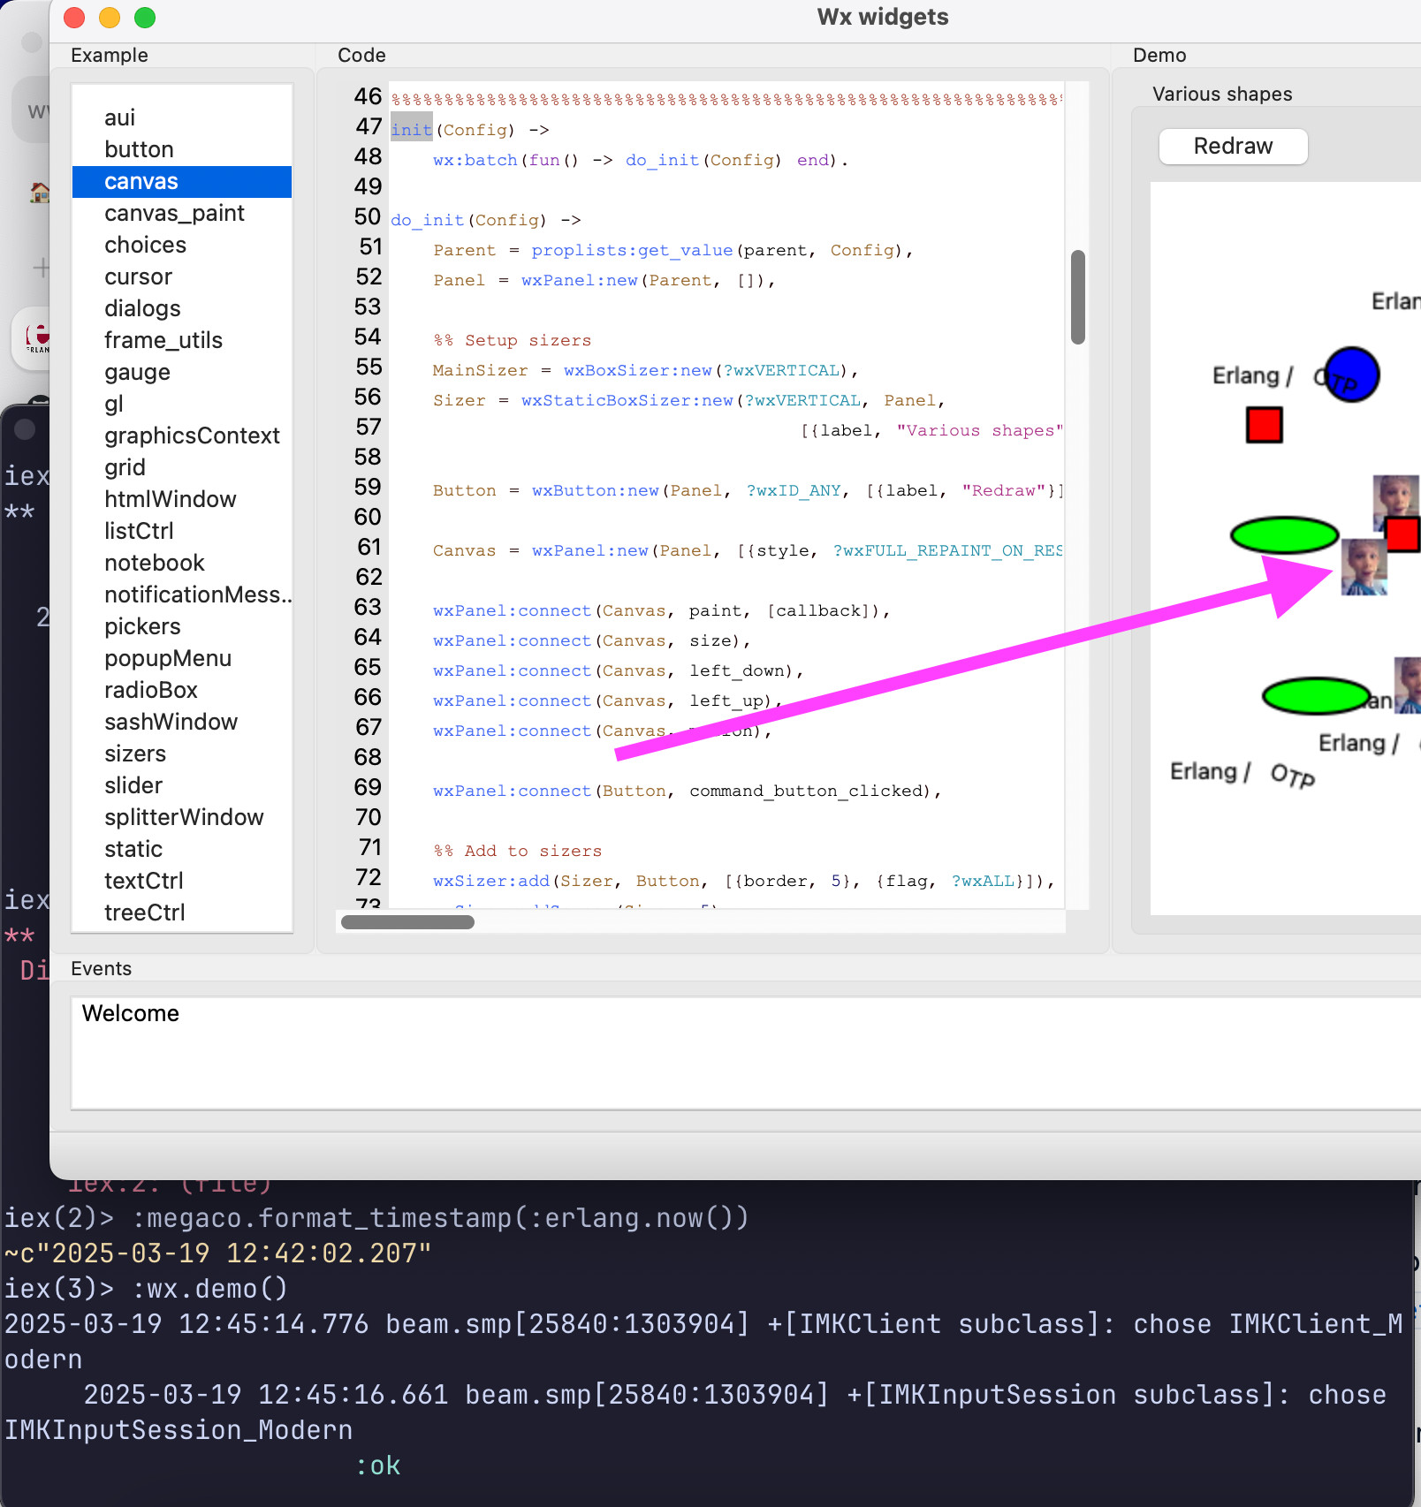1421x1507 pixels.
Task: Click the code panel horizontal scrollbar thumb
Action: point(407,922)
